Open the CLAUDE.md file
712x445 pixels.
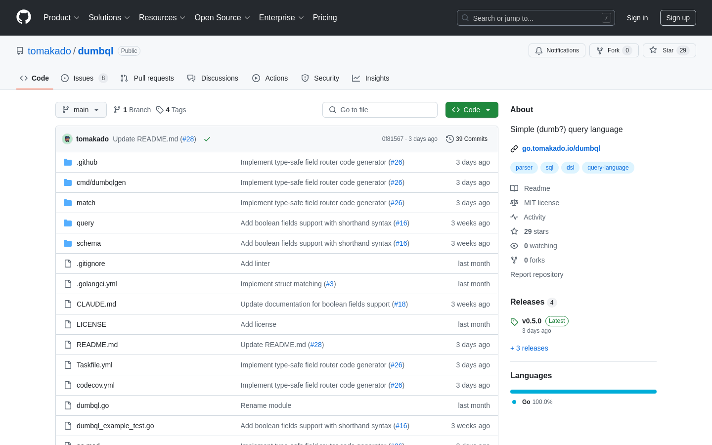pyautogui.click(x=96, y=304)
